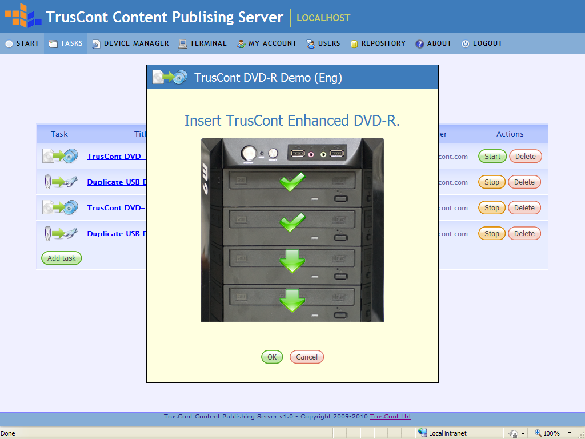Follow the TrusCont Ltd footer link
Screen dimensions: 585x439
390,416
